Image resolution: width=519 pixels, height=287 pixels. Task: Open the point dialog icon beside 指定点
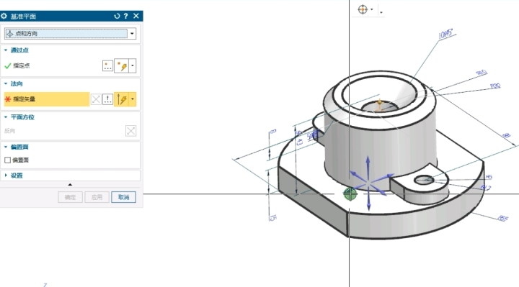(107, 65)
